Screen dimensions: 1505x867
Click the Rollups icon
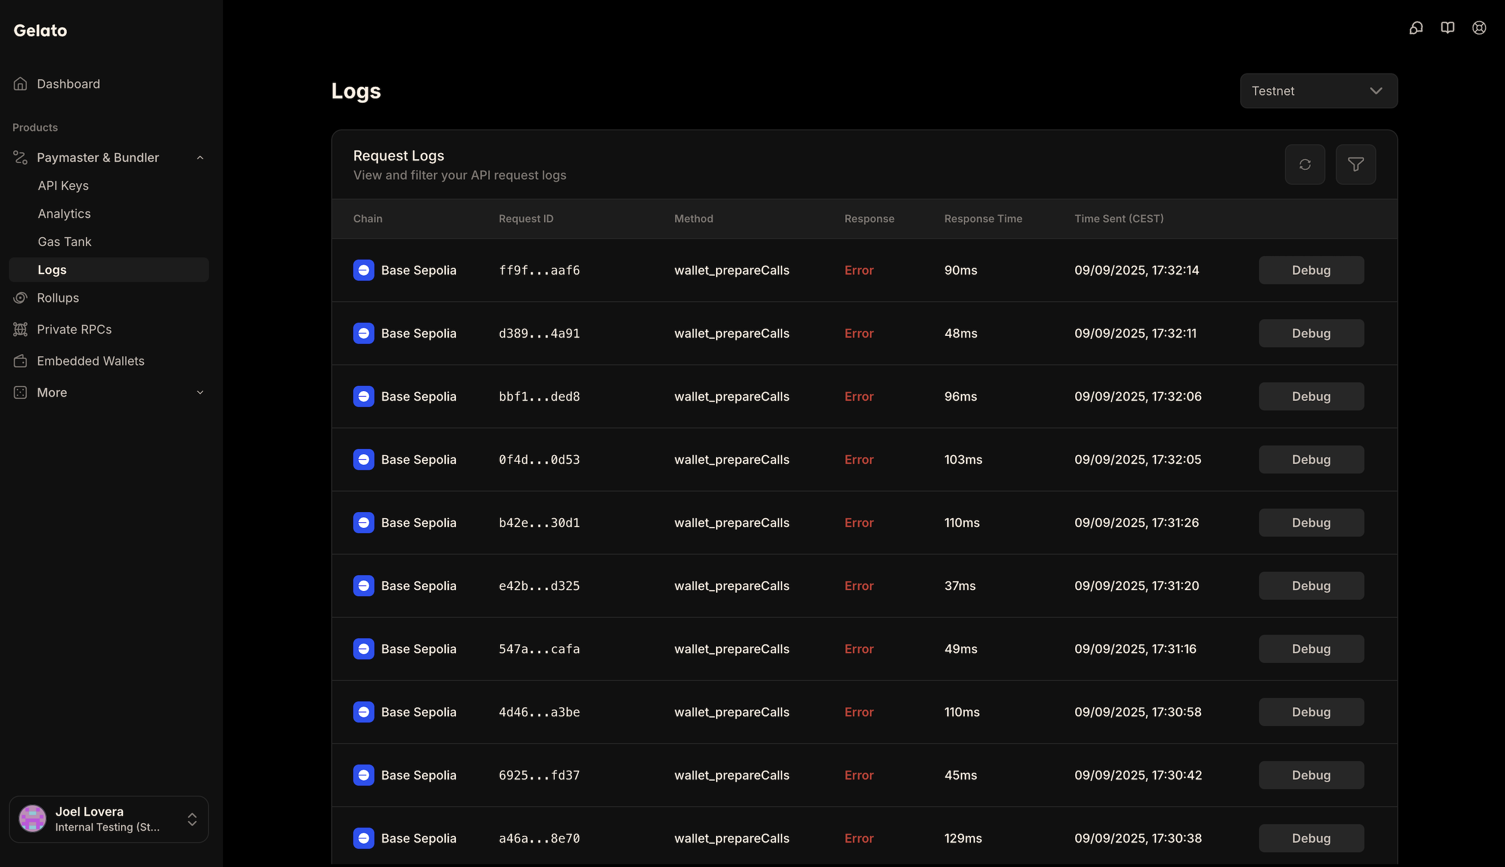tap(20, 298)
